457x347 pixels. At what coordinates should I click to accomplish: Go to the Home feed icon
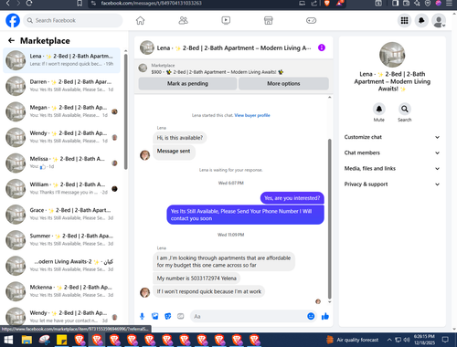(140, 20)
